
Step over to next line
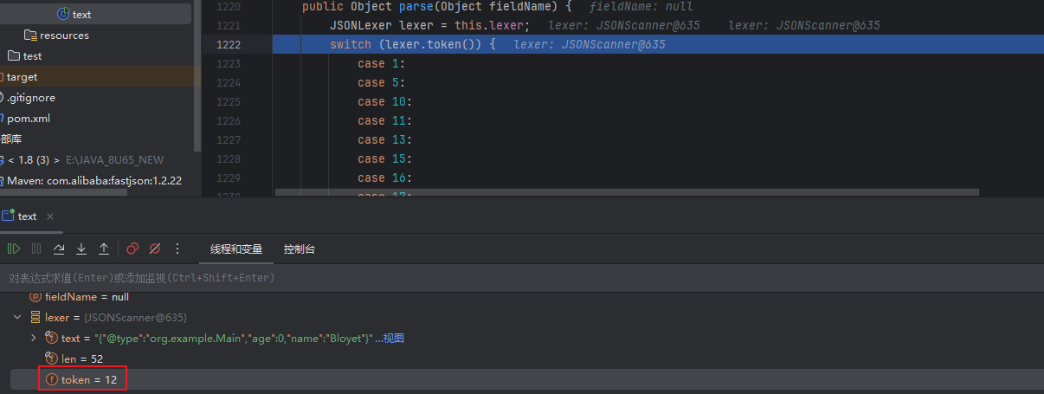(x=59, y=249)
